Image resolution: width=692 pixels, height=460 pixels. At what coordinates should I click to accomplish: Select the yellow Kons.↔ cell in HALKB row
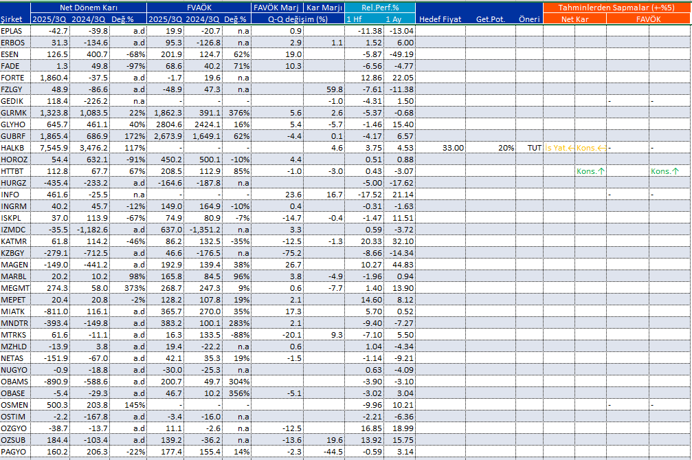tap(590, 148)
